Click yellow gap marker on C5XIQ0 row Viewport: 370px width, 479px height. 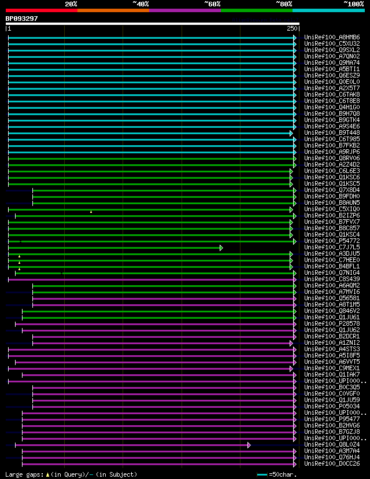point(91,212)
